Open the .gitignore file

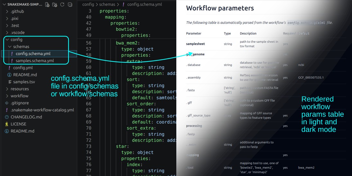tap(20, 103)
